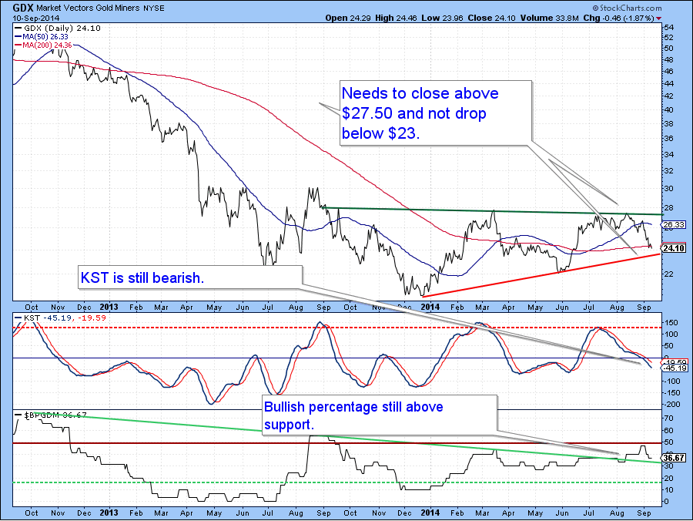Click the 24.10 last price tag
693x521 pixels.
pyautogui.click(x=674, y=247)
